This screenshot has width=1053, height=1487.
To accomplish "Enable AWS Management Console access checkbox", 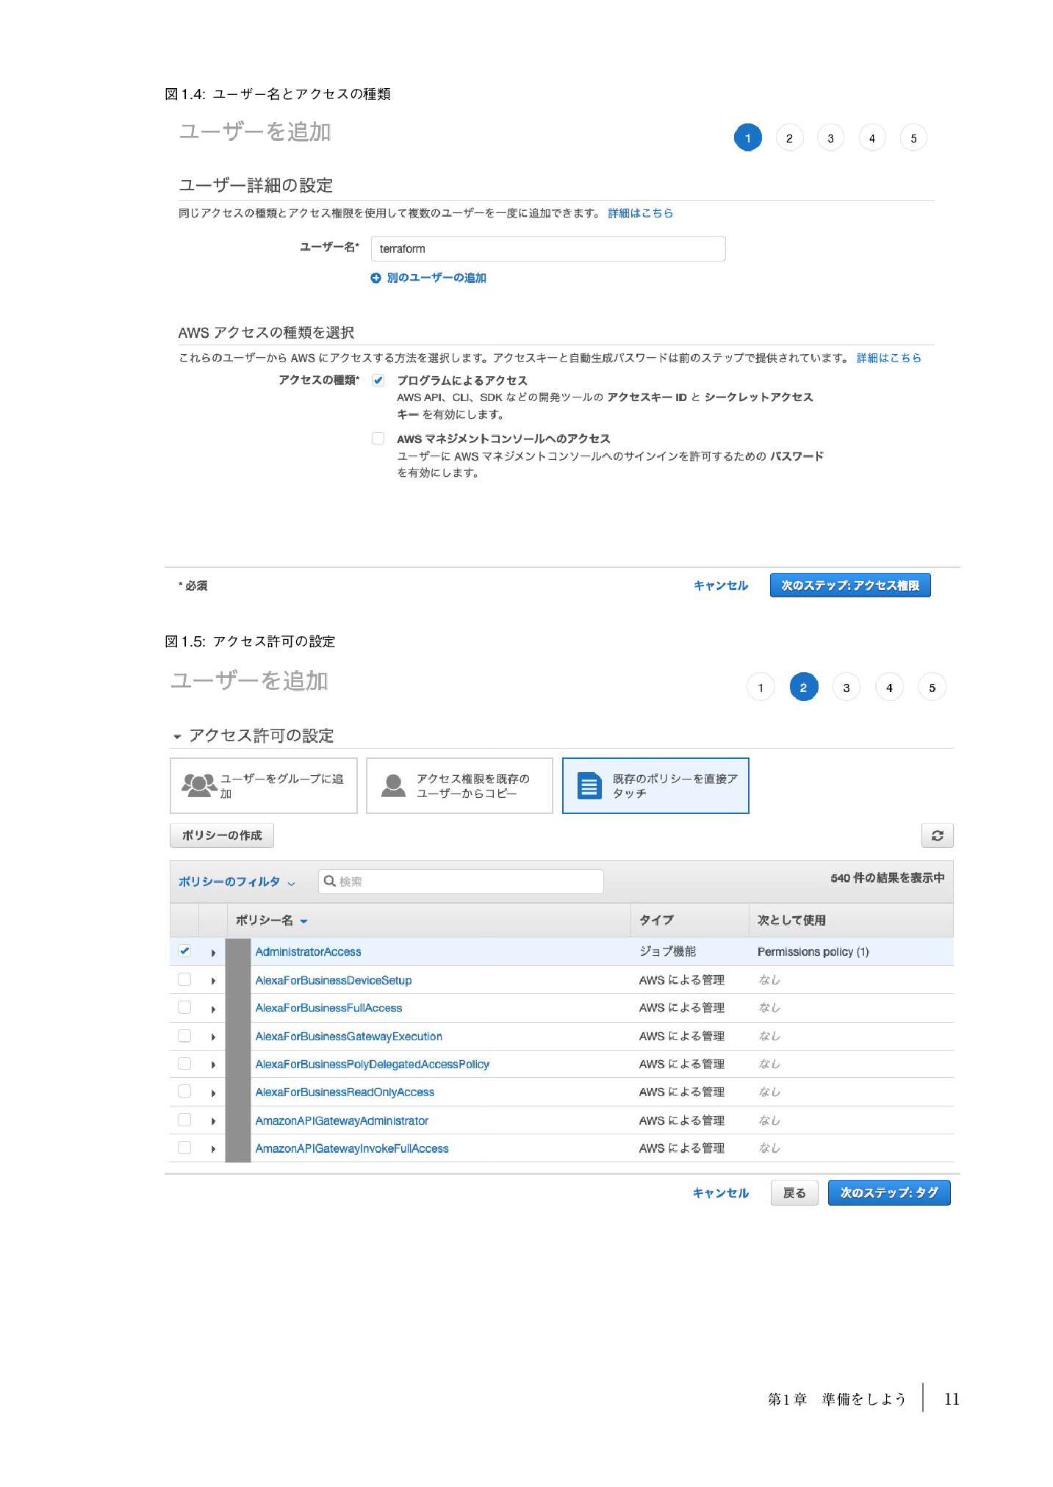I will pos(378,439).
